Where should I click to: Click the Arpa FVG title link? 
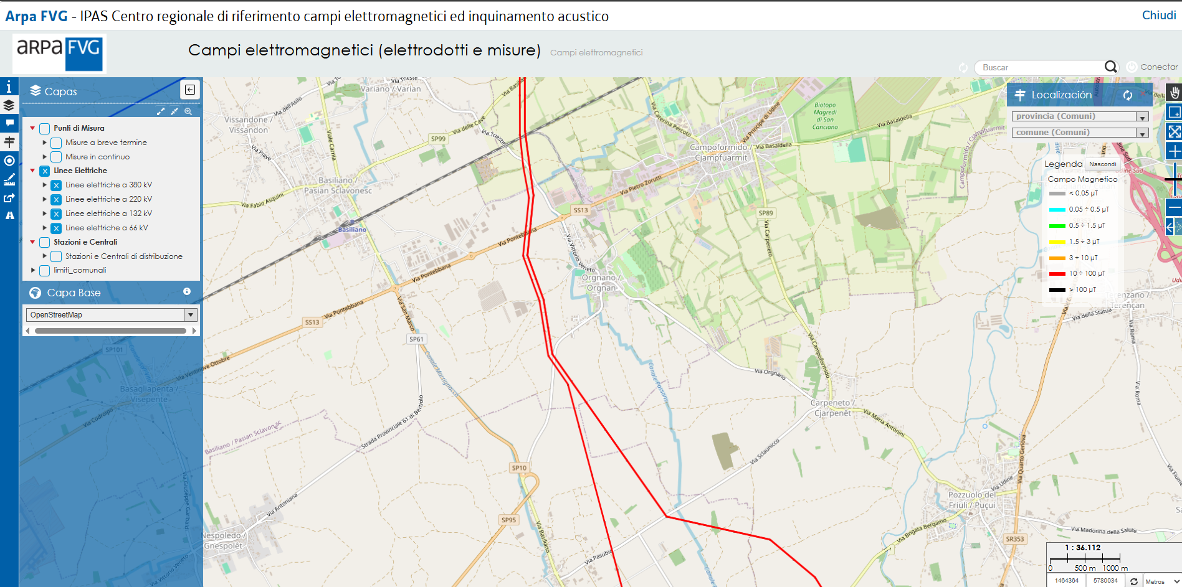click(x=36, y=16)
